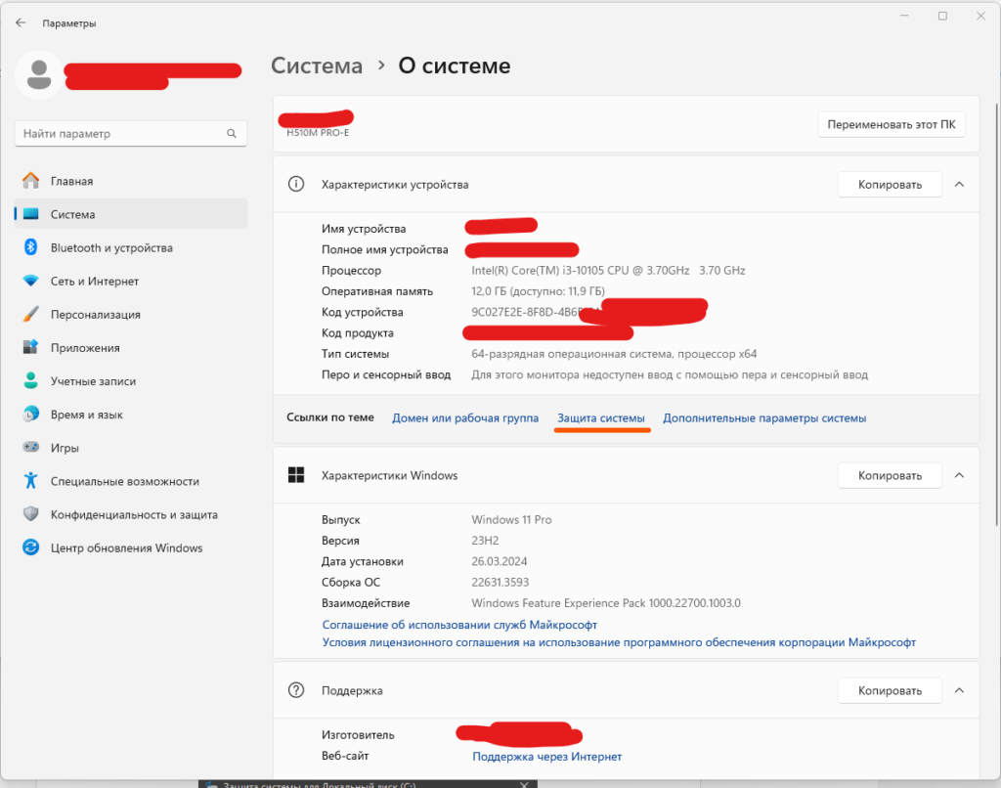The image size is (1001, 788).
Task: Focus the Найти параметр search field
Action: point(131,134)
